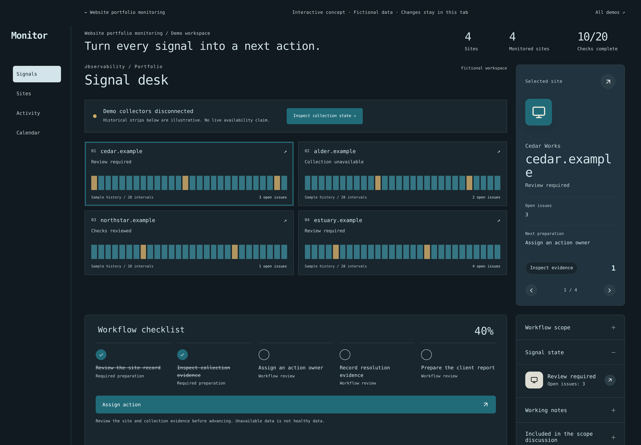Click 'Collection unavailable' status on alder.example
This screenshot has height=445, width=641.
coord(334,162)
